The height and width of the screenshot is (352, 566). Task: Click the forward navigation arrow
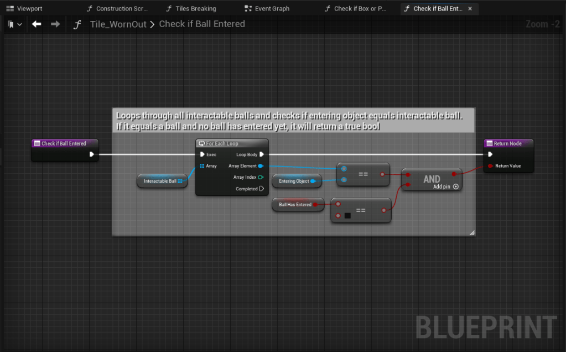click(x=55, y=24)
